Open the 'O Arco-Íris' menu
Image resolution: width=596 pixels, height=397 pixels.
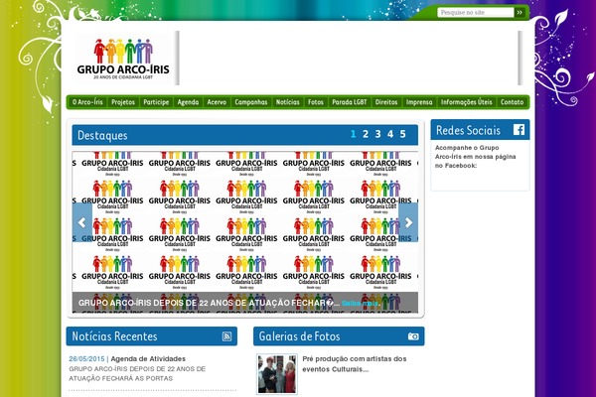click(x=87, y=102)
